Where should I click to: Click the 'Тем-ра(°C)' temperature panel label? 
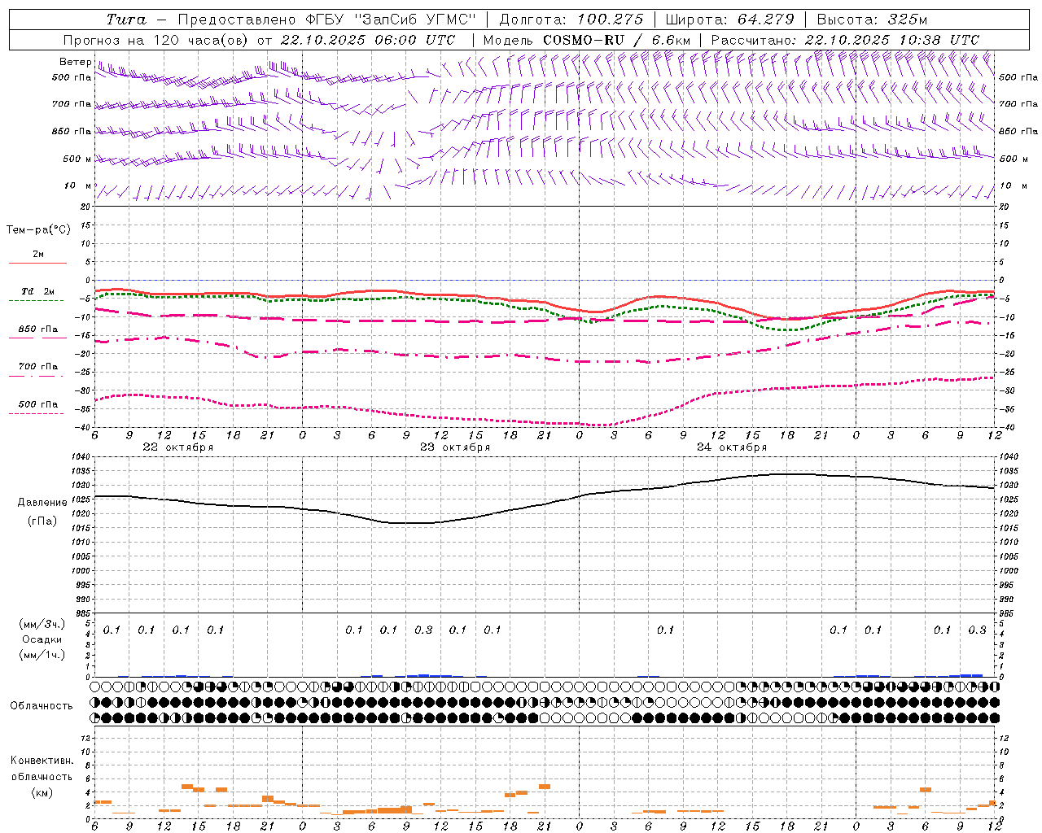(38, 230)
